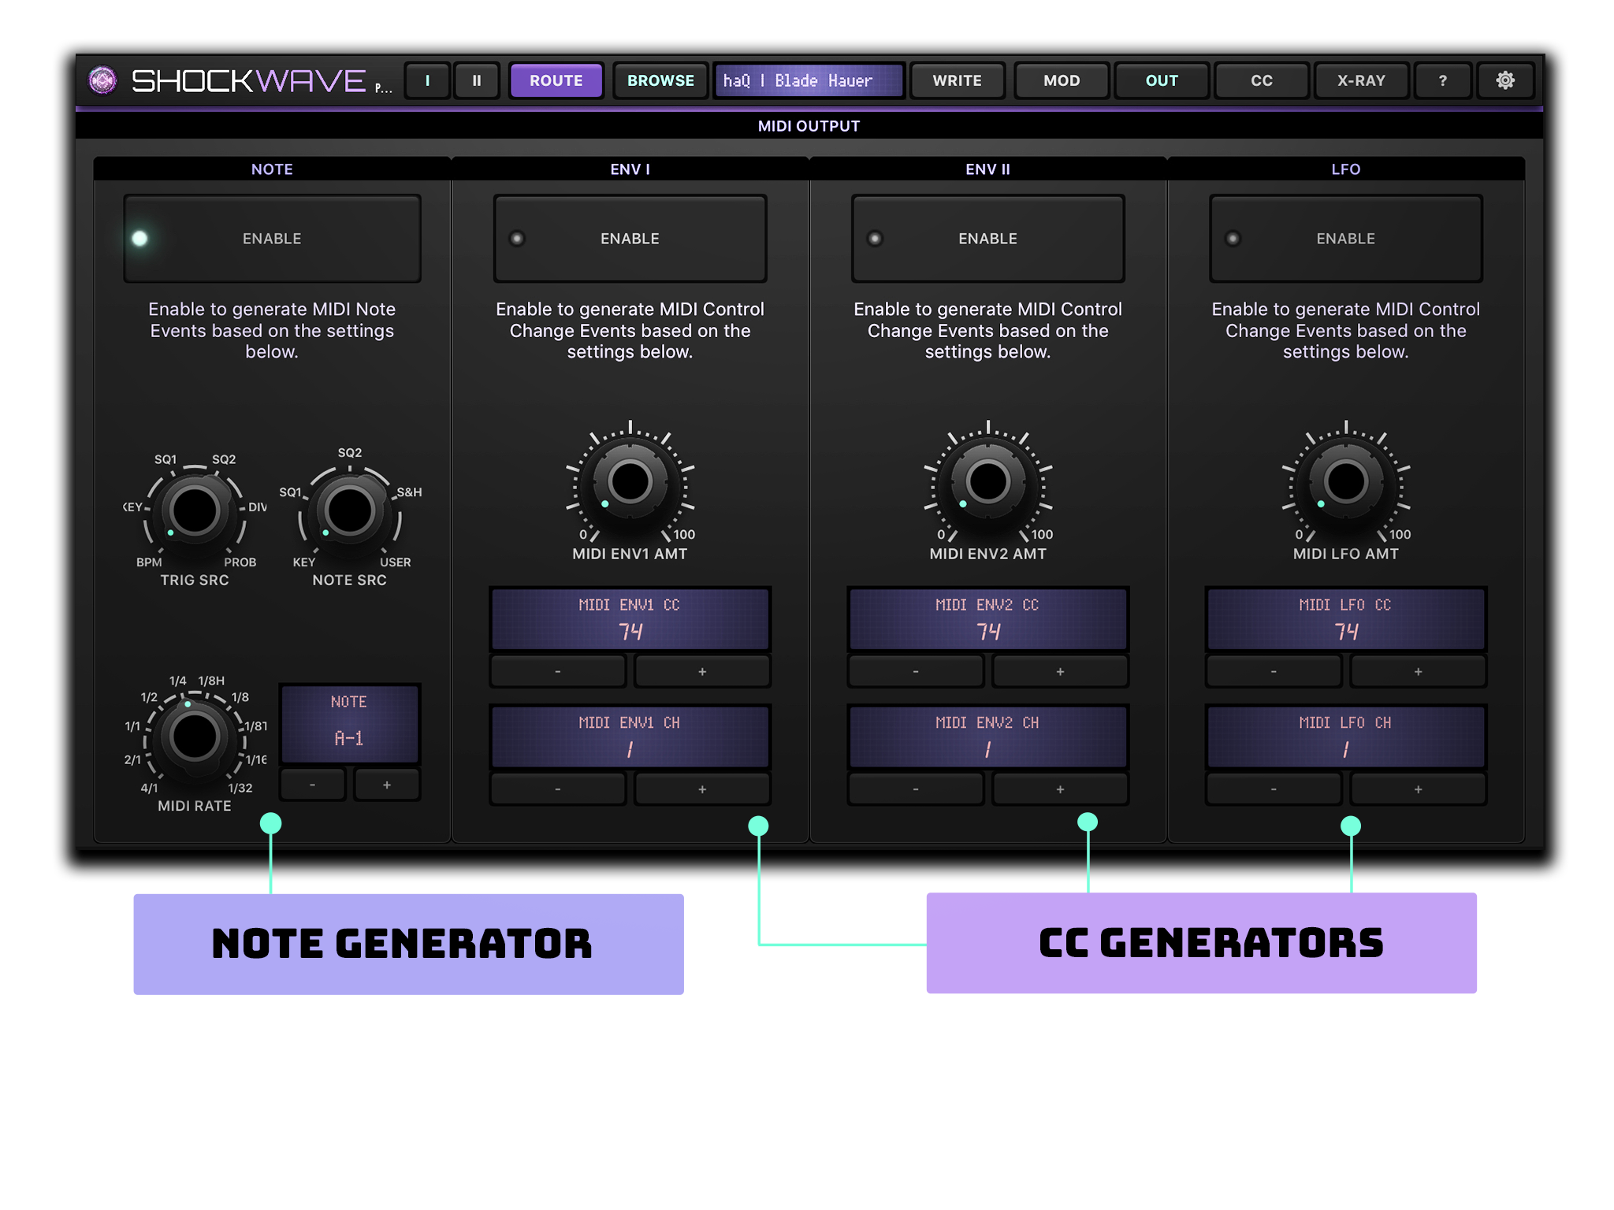Click the MIDI OUTPUT header text
This screenshot has width=1614, height=1210.
(x=809, y=126)
